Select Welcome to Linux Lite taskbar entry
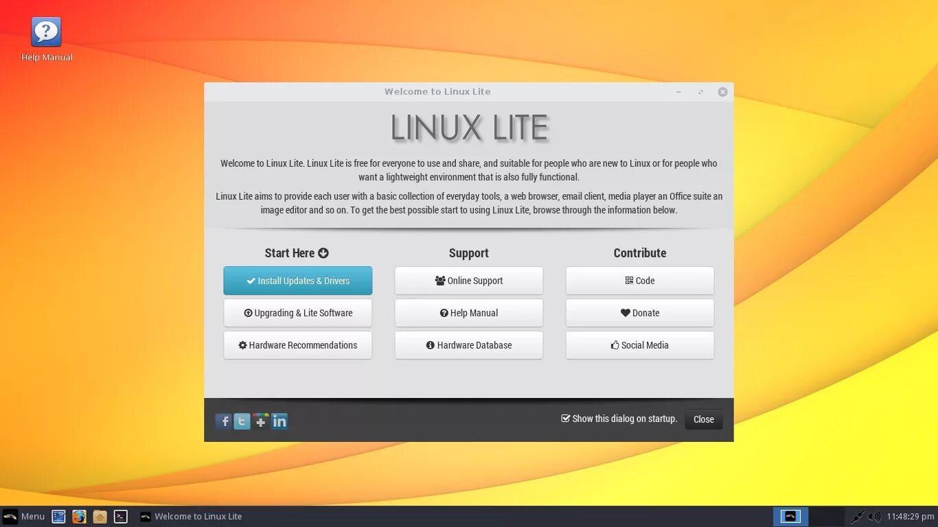938x527 pixels. [x=191, y=517]
